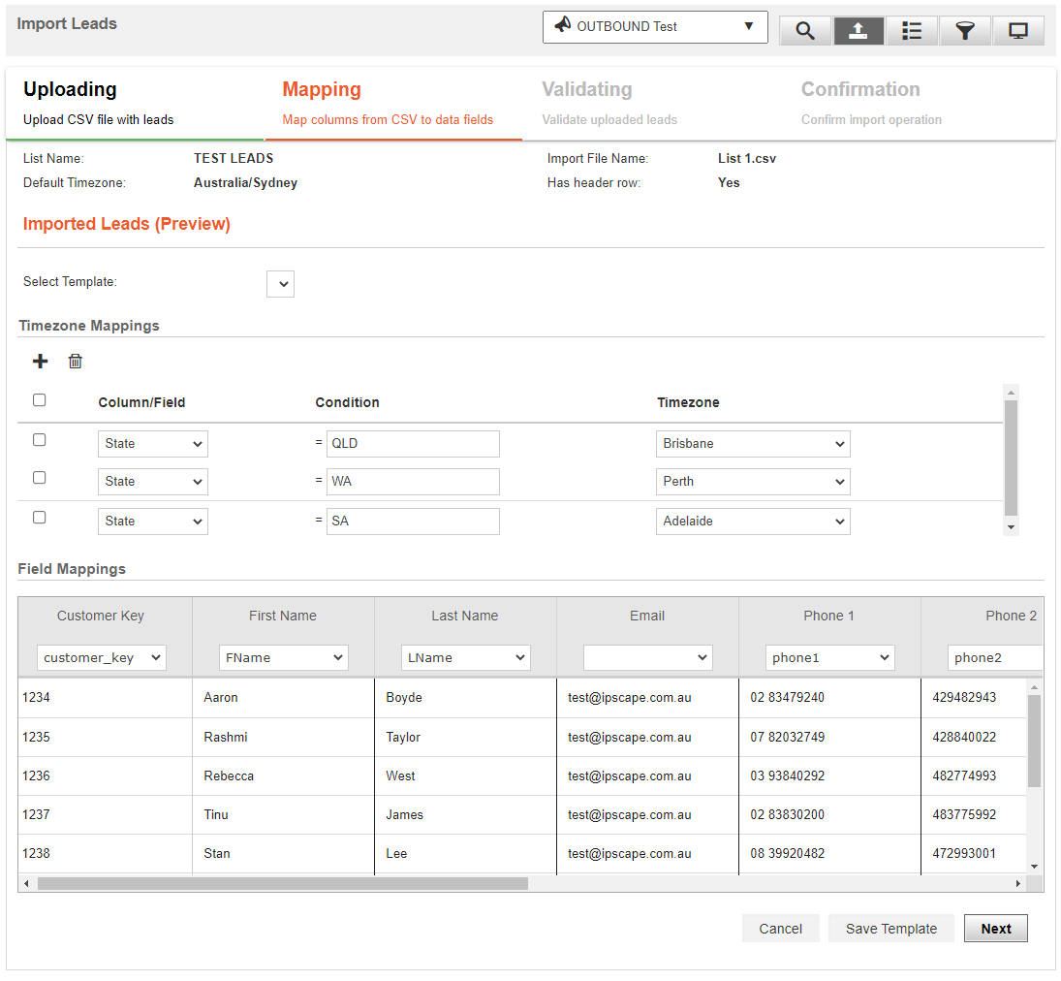The height and width of the screenshot is (981, 1061).
Task: Click the QLD condition input field
Action: pyautogui.click(x=413, y=444)
